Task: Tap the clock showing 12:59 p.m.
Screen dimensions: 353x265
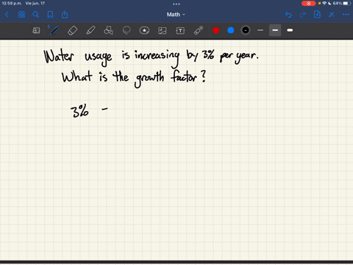Action: point(12,4)
